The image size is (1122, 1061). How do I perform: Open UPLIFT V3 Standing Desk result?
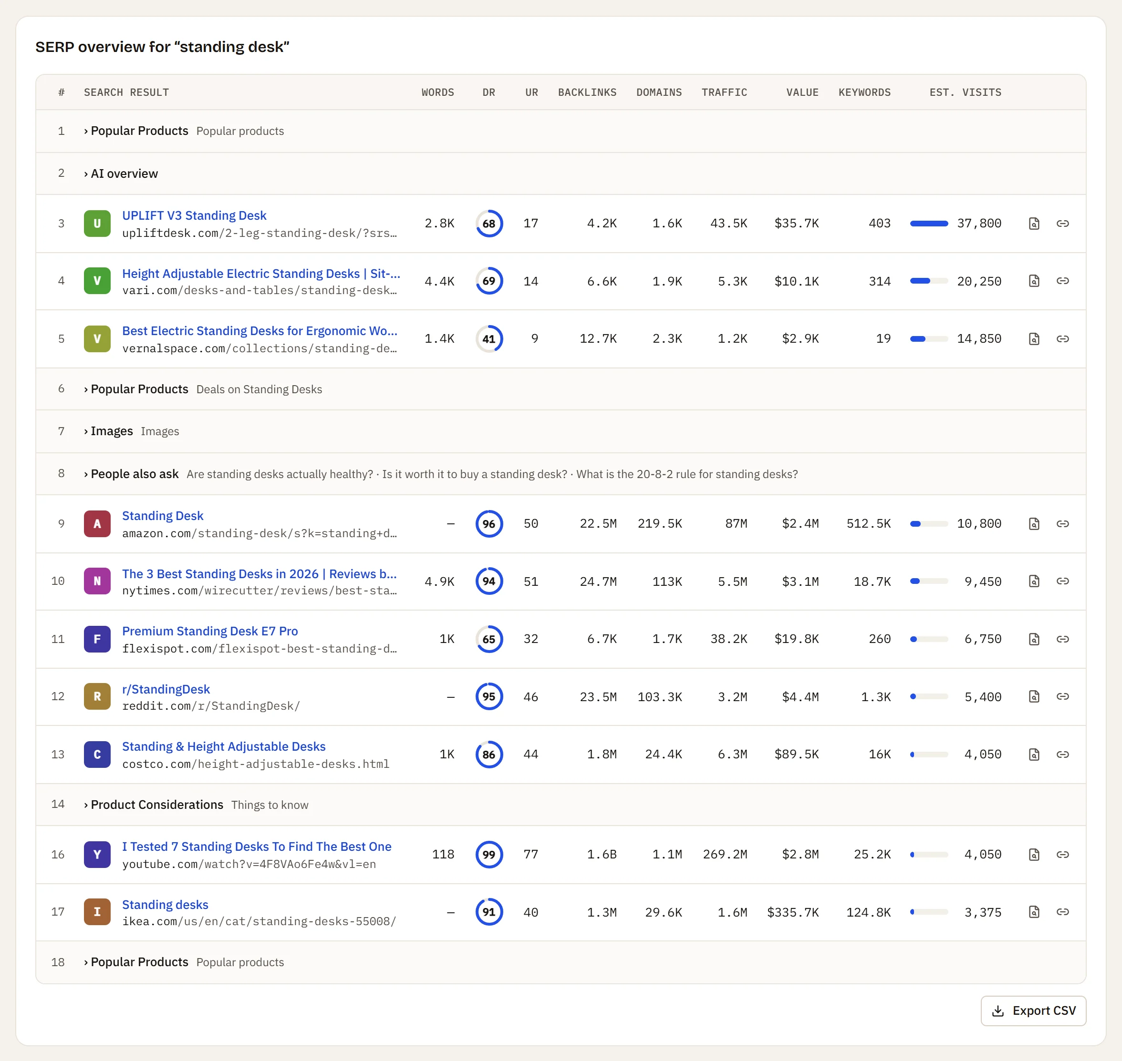pyautogui.click(x=194, y=215)
